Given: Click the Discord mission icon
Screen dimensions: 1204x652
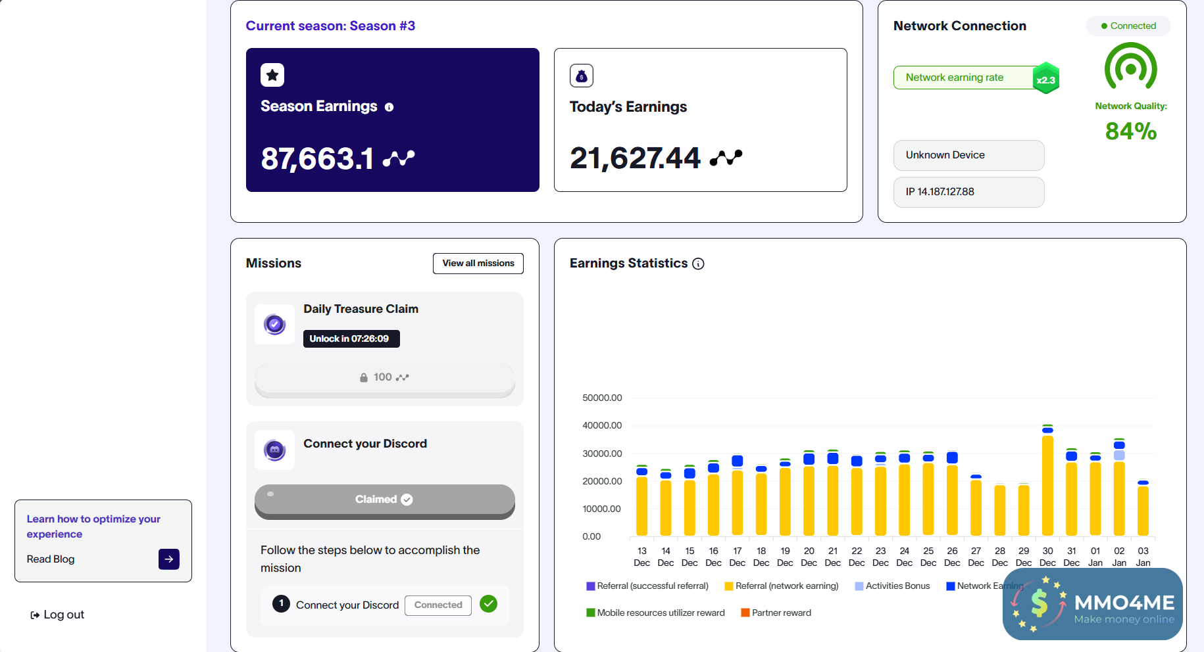Looking at the screenshot, I should pyautogui.click(x=274, y=450).
